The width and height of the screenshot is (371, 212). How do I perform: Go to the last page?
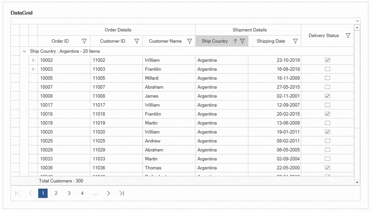tap(122, 193)
